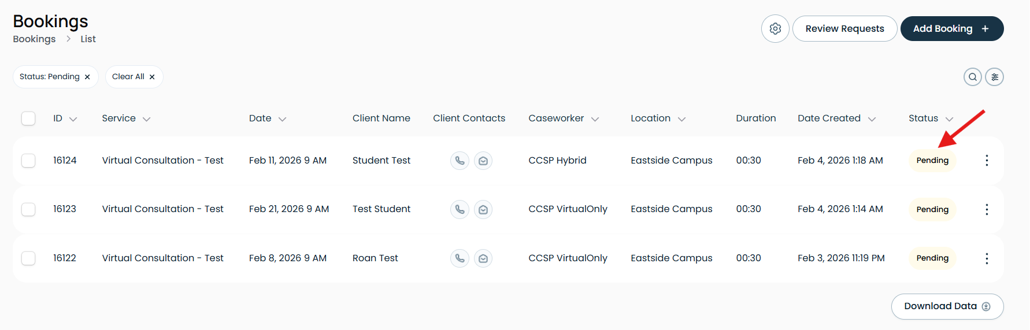
Task: Click the search magnifier icon
Action: click(973, 77)
